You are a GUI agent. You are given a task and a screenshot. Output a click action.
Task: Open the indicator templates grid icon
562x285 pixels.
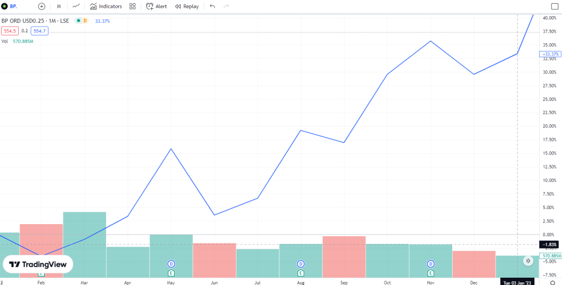(133, 6)
